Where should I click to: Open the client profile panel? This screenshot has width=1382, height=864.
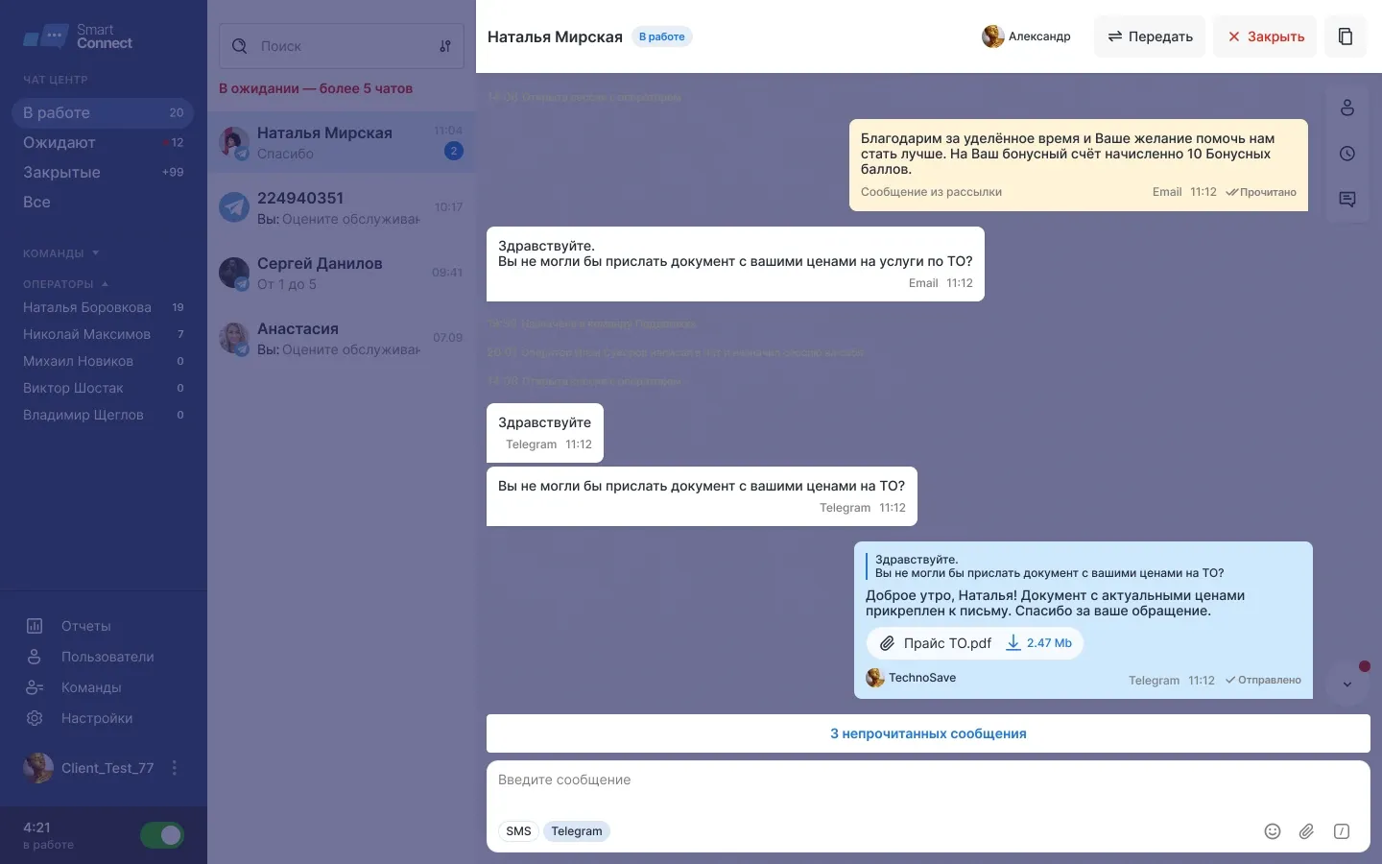(1347, 108)
